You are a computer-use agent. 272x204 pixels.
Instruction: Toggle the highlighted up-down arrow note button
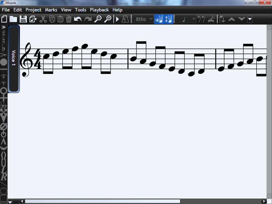(168, 19)
